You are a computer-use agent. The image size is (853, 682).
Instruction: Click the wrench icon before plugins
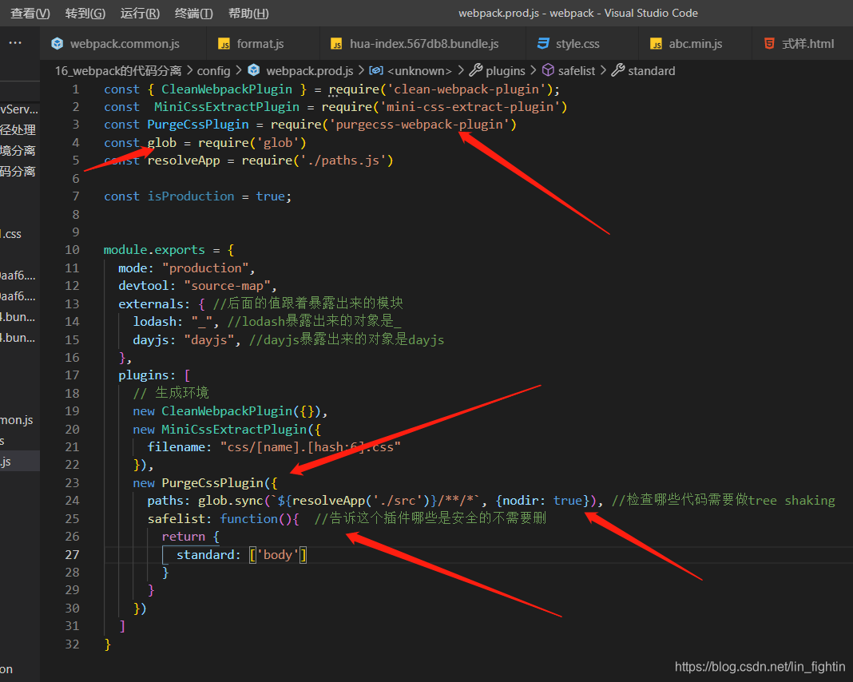(476, 69)
